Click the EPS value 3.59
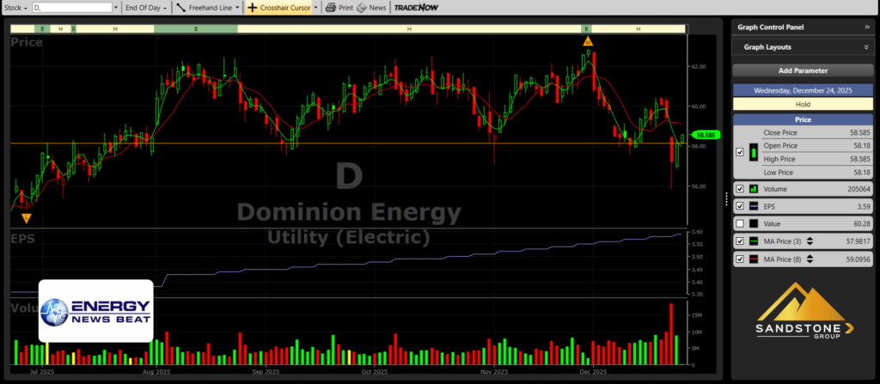880x384 pixels. click(x=864, y=206)
